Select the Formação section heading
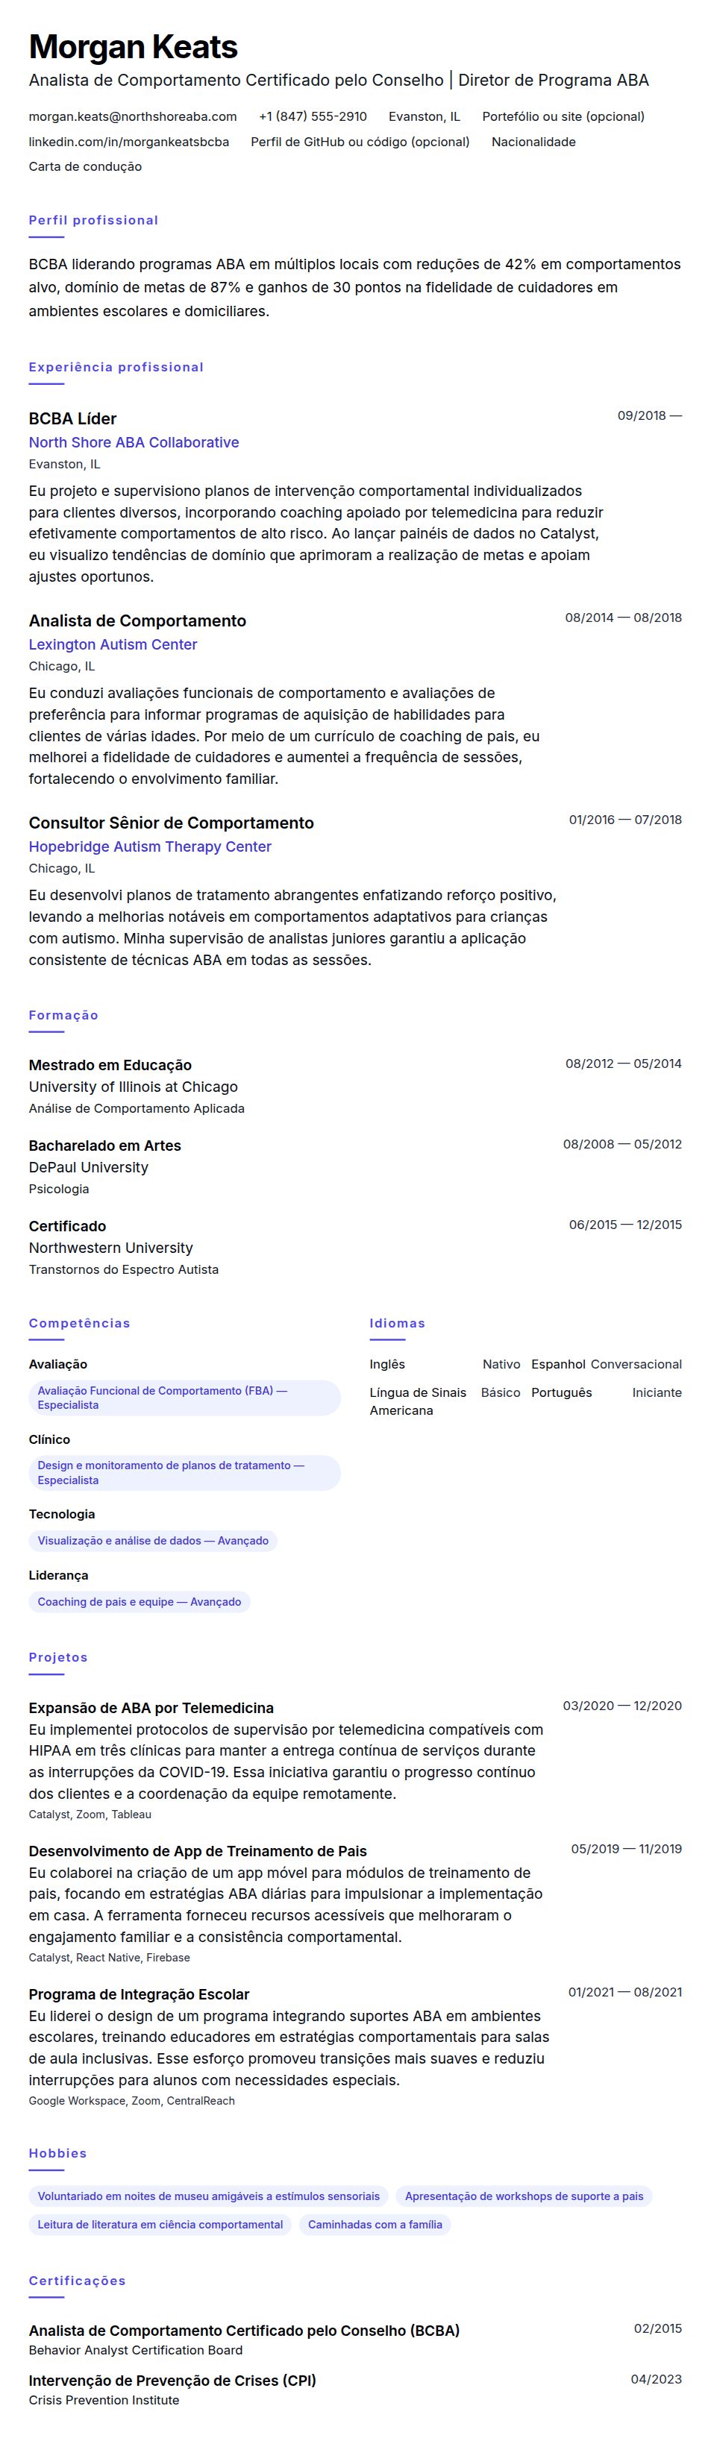Image resolution: width=711 pixels, height=2438 pixels. tap(63, 1016)
